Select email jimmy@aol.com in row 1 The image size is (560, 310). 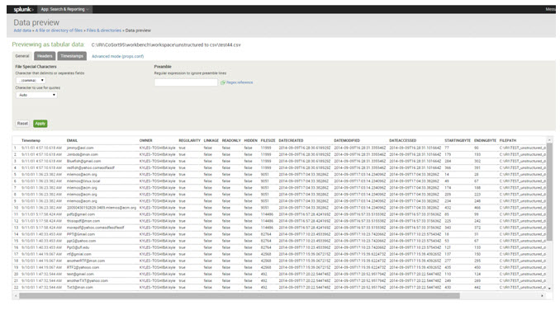[x=80, y=148]
